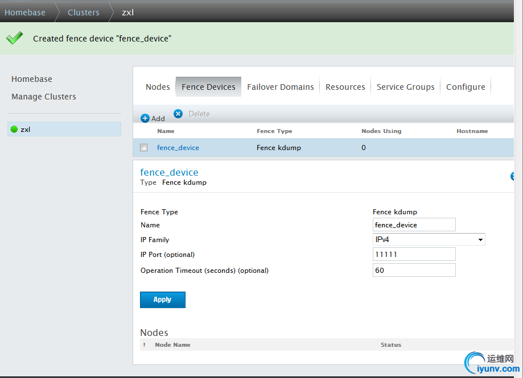
Task: Click the Delete label in toolbar
Action: [x=199, y=114]
